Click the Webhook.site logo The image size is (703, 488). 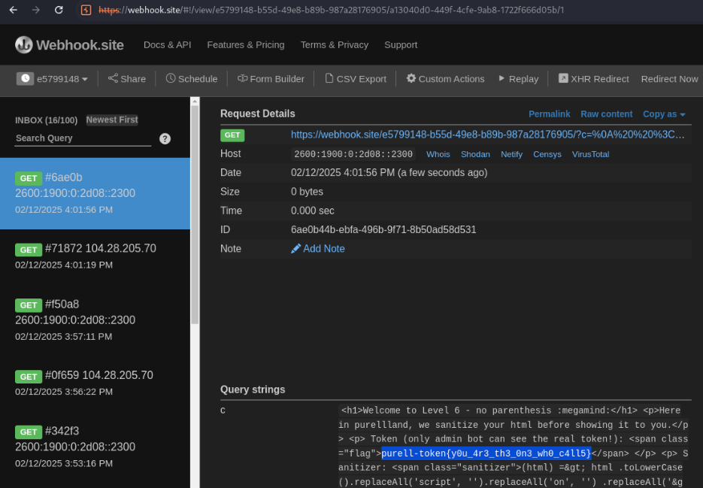tap(69, 45)
